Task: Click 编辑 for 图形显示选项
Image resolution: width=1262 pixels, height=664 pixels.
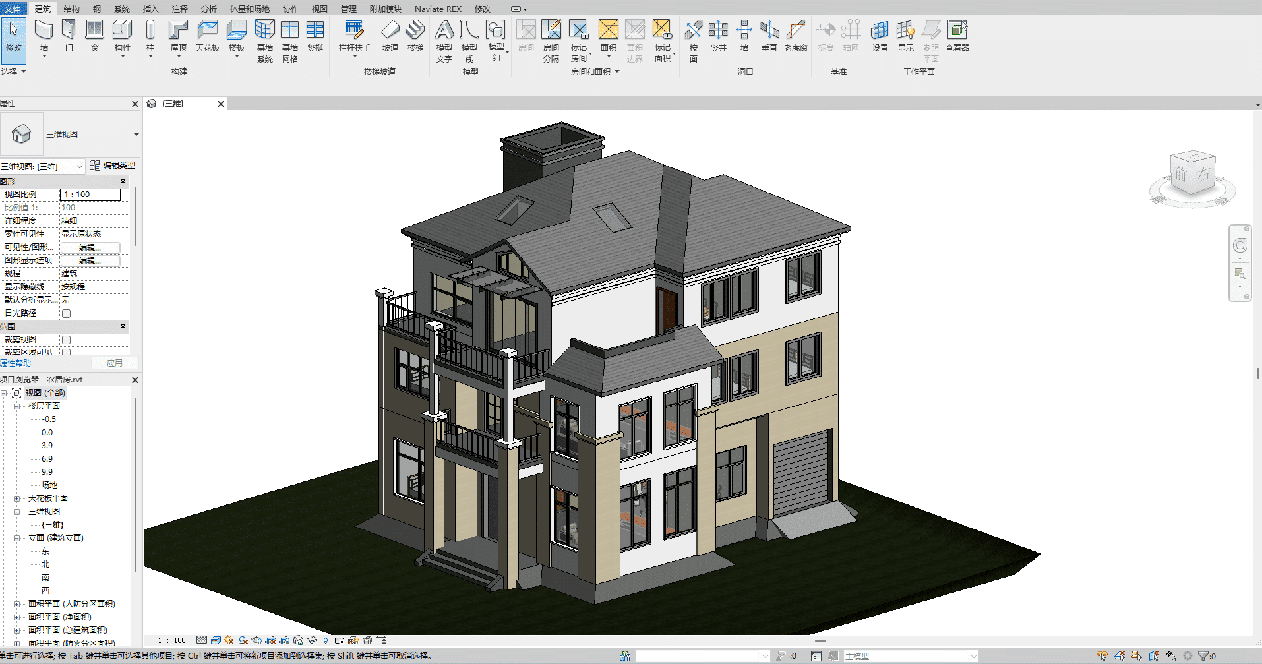Action: point(90,260)
